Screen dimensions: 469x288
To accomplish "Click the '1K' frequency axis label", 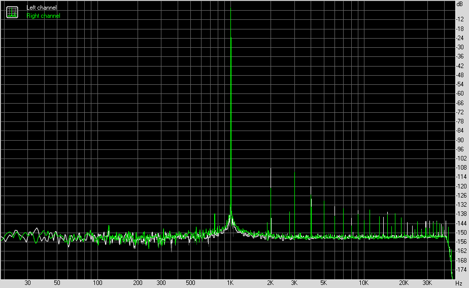I will click(x=230, y=283).
